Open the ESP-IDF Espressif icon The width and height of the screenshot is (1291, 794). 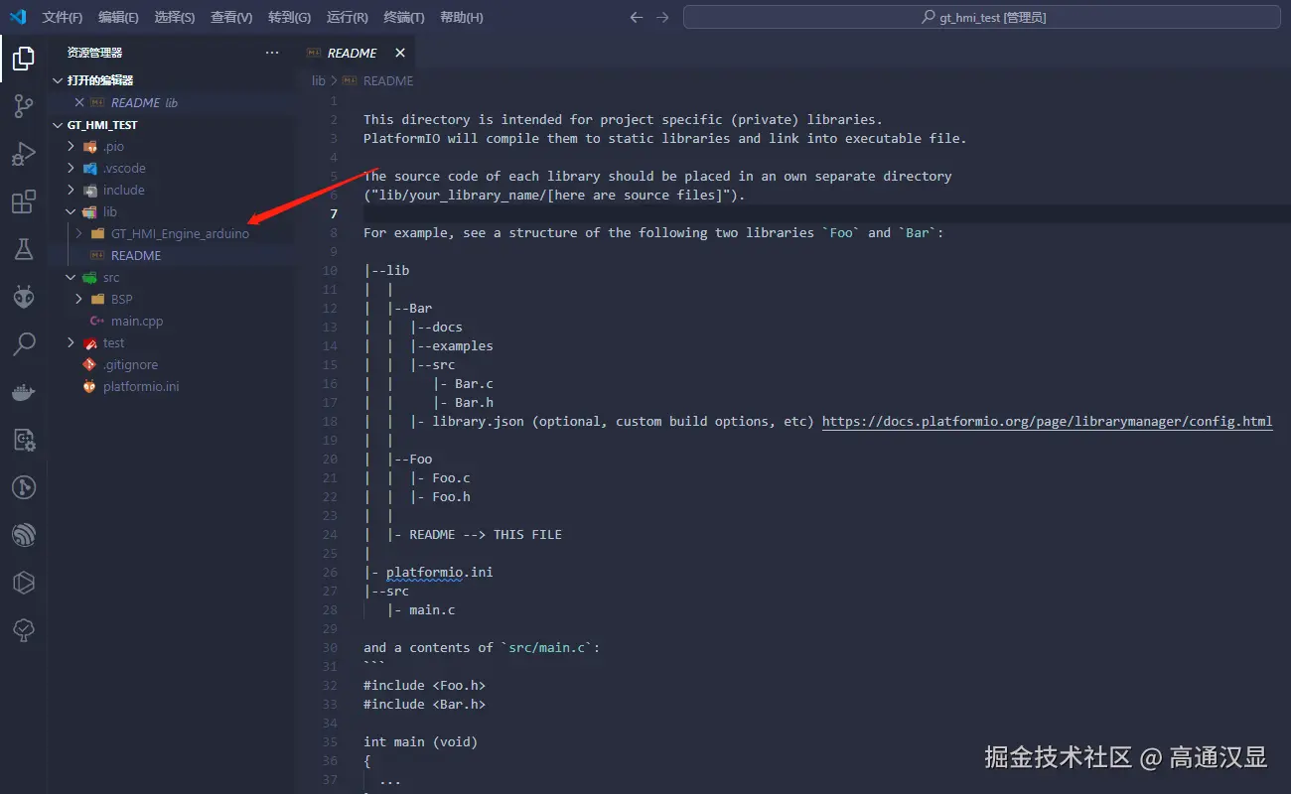coord(24,535)
